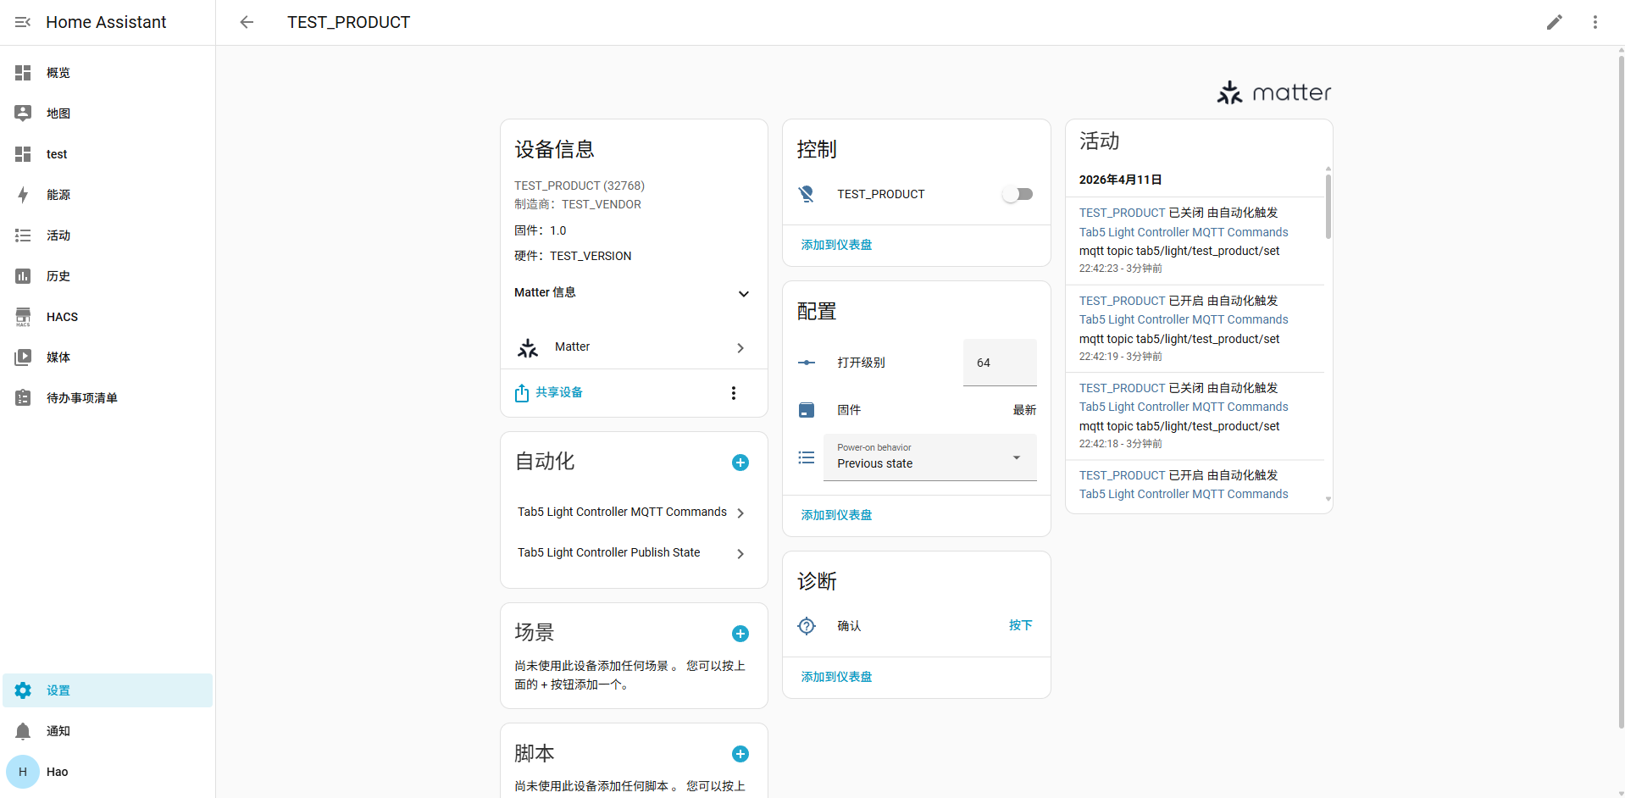Toggle the TEST_PRODUCT light switch
Viewport: 1625px width, 798px height.
coord(1018,194)
